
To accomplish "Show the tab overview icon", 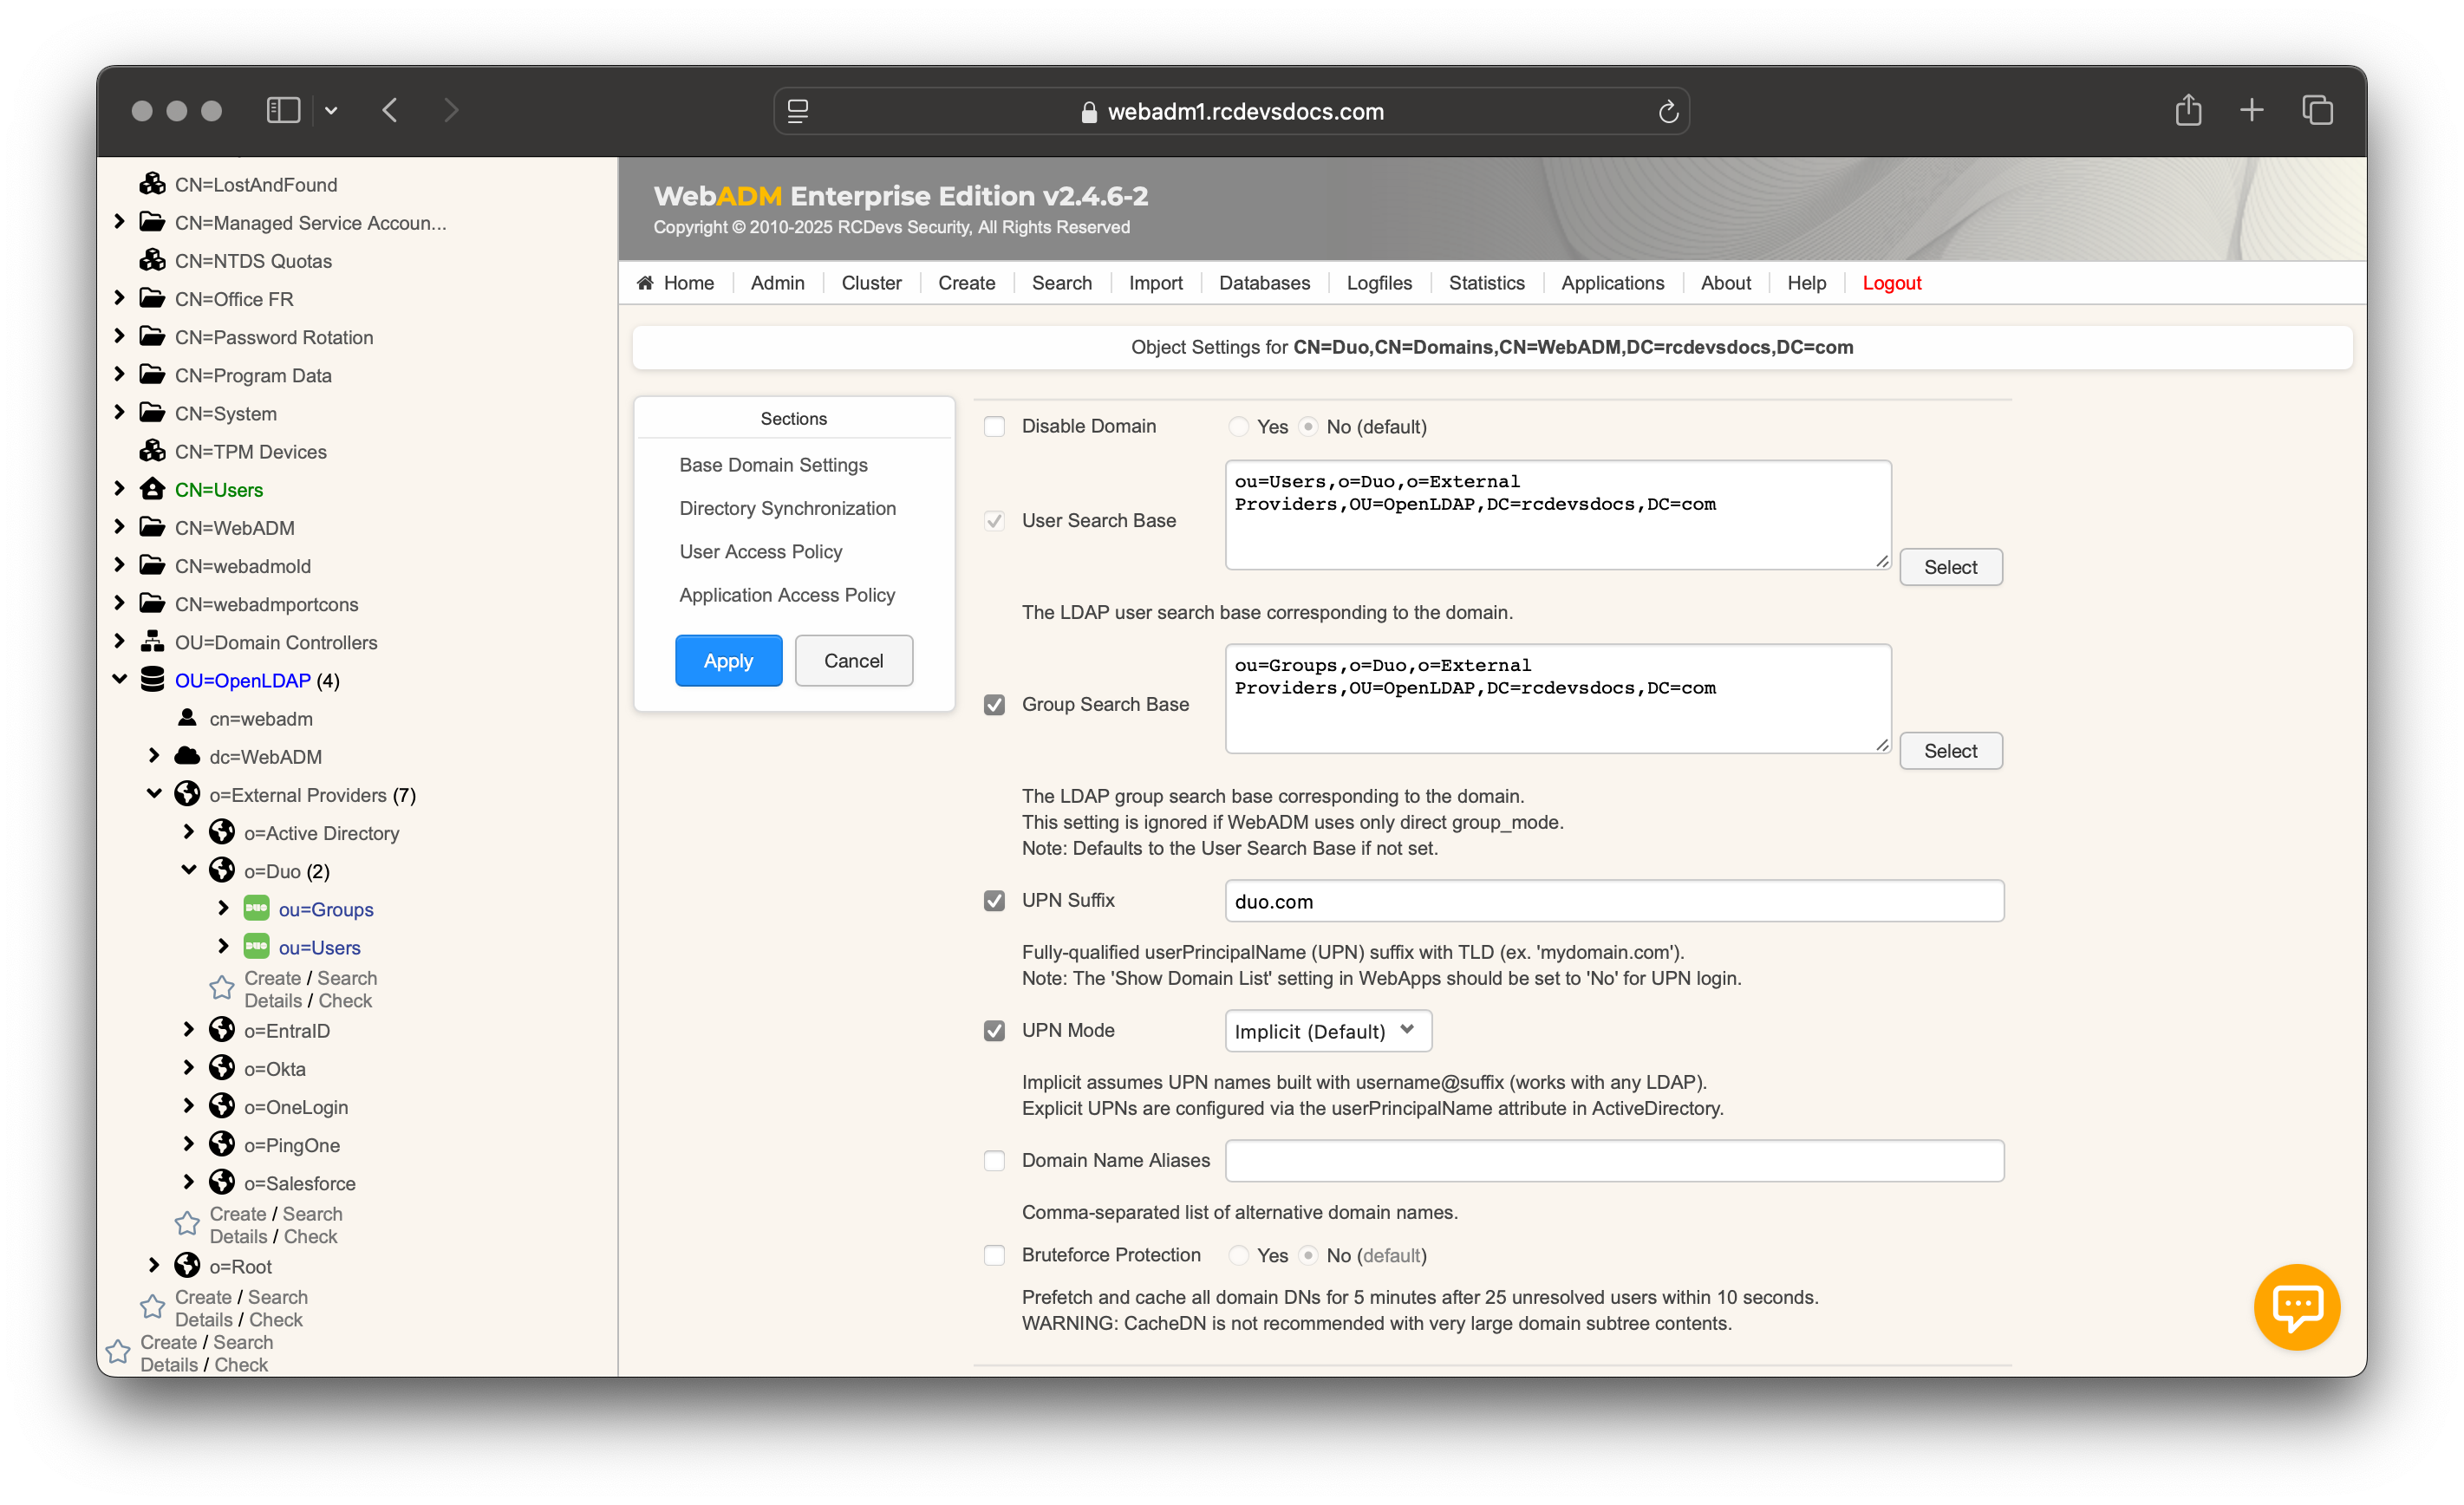I will pos(2317,110).
